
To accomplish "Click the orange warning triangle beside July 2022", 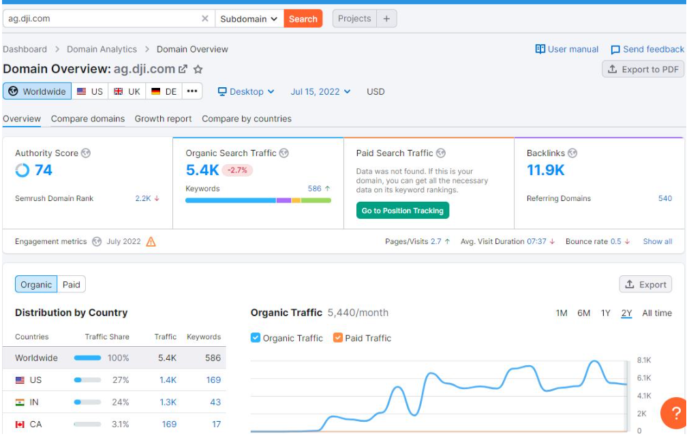I will point(151,241).
